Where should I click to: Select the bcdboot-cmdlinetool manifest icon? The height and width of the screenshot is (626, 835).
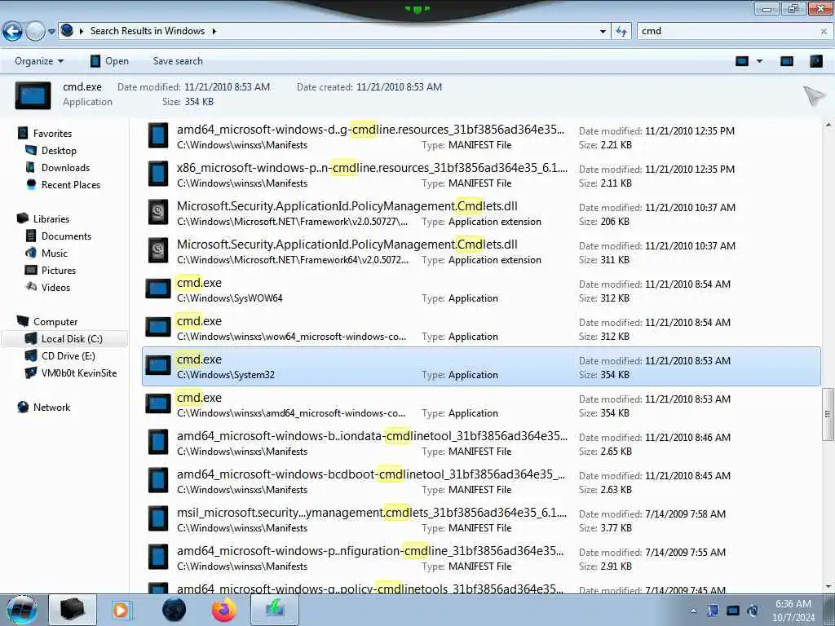[158, 481]
